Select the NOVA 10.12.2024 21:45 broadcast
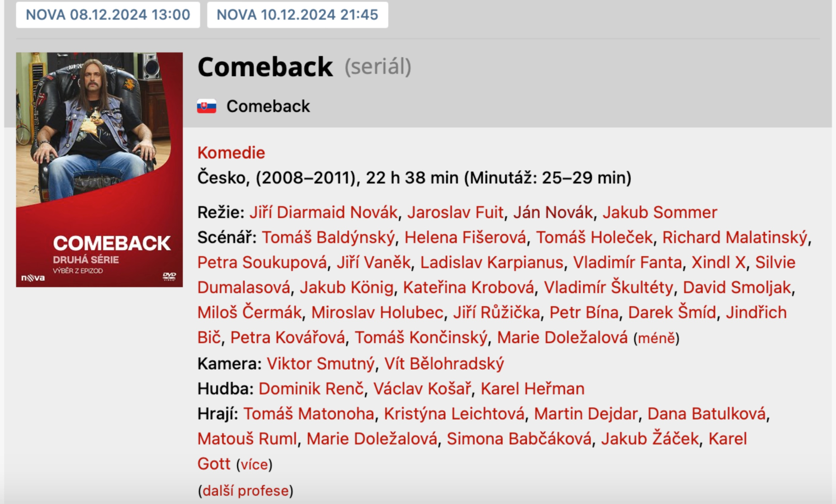The width and height of the screenshot is (836, 504). pyautogui.click(x=297, y=15)
